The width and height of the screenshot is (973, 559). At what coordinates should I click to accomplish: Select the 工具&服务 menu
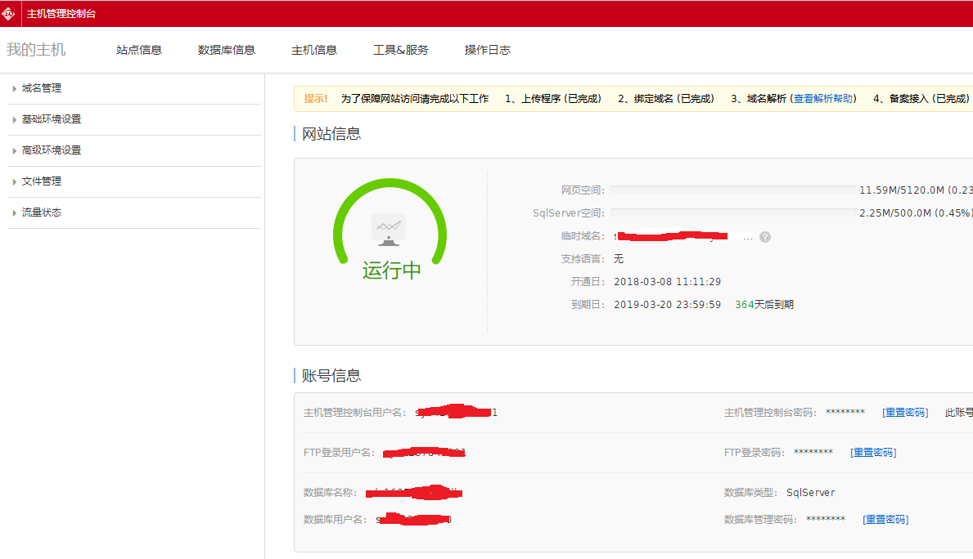[401, 50]
